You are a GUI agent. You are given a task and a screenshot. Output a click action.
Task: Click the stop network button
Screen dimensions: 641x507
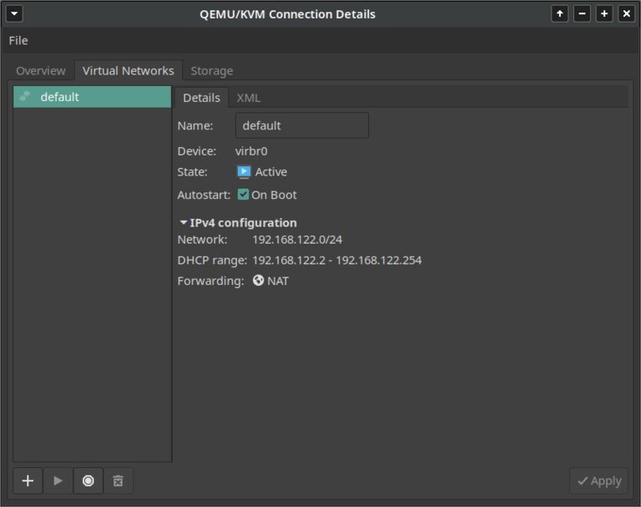click(88, 481)
